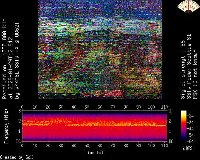Click the bright trace near 105 seconds
This screenshot has width=200, height=160.
point(160,126)
